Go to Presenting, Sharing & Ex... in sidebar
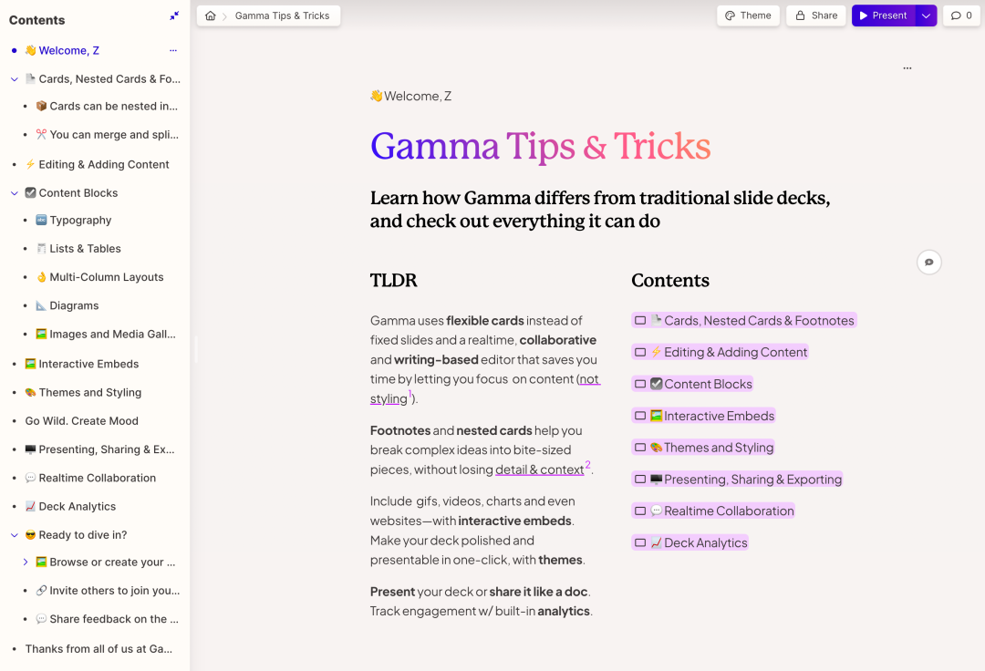Viewport: 985px width, 671px height. pyautogui.click(x=99, y=449)
